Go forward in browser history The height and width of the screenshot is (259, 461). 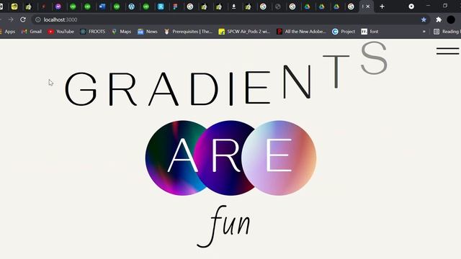pos(11,19)
